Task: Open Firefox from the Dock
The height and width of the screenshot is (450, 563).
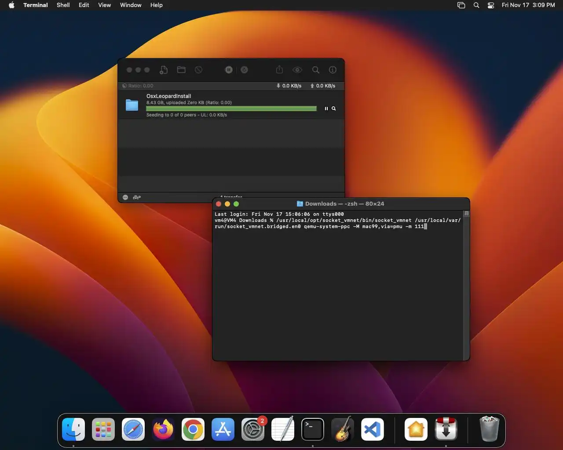Action: (163, 429)
